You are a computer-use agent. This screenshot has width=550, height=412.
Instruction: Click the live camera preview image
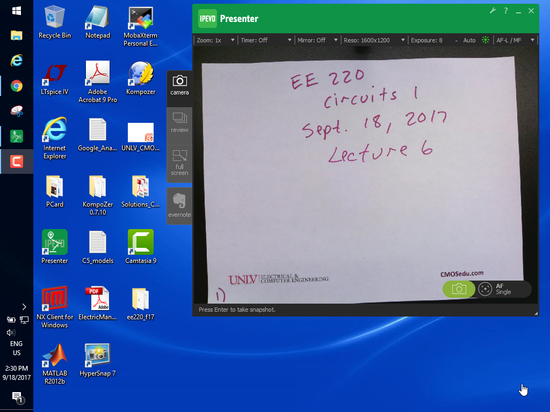point(365,174)
